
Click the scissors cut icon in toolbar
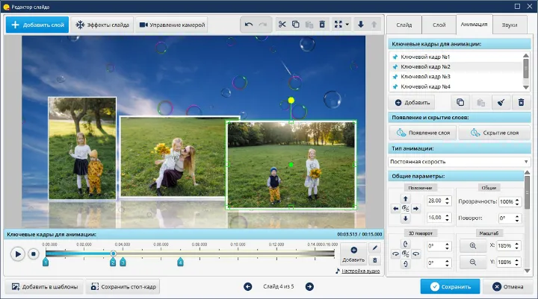click(x=282, y=25)
